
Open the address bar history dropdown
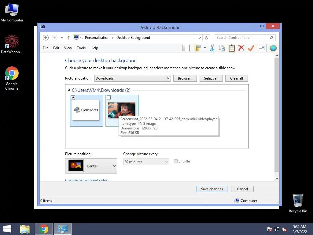[200, 38]
